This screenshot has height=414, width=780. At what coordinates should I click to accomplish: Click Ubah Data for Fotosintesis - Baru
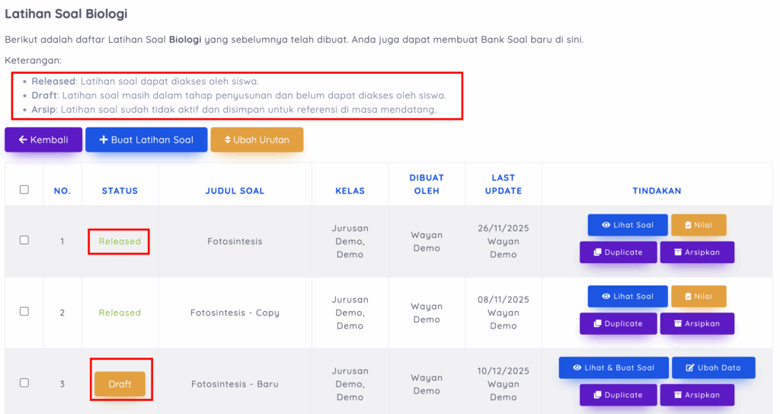(x=713, y=367)
